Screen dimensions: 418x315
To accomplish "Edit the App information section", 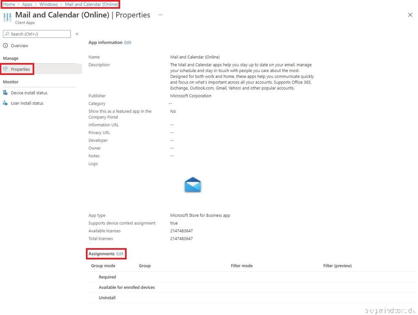I will click(x=128, y=42).
